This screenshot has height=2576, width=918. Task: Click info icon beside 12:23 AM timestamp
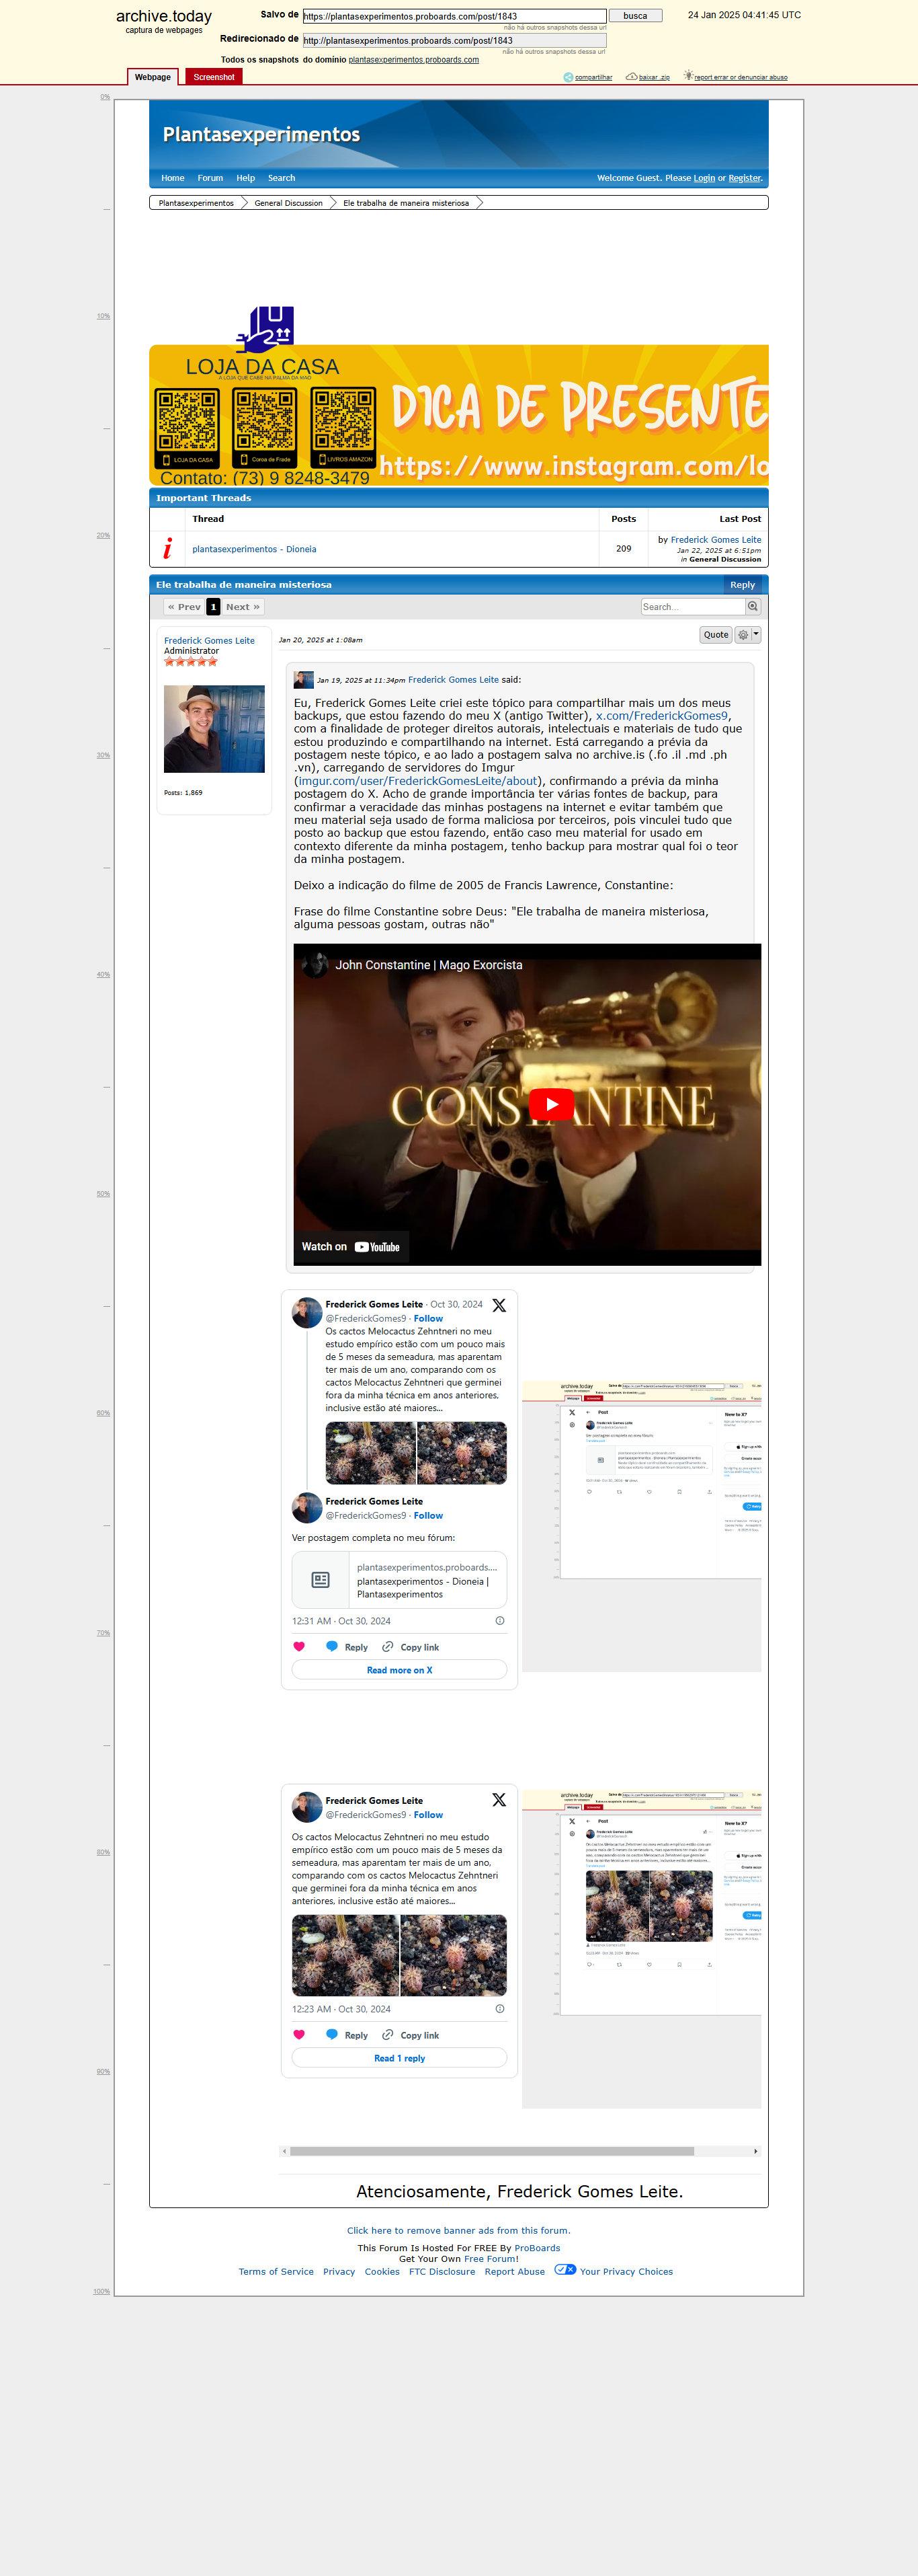tap(499, 2008)
